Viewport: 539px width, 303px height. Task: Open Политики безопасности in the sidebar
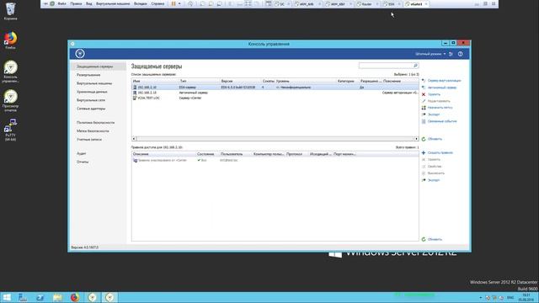pyautogui.click(x=95, y=123)
